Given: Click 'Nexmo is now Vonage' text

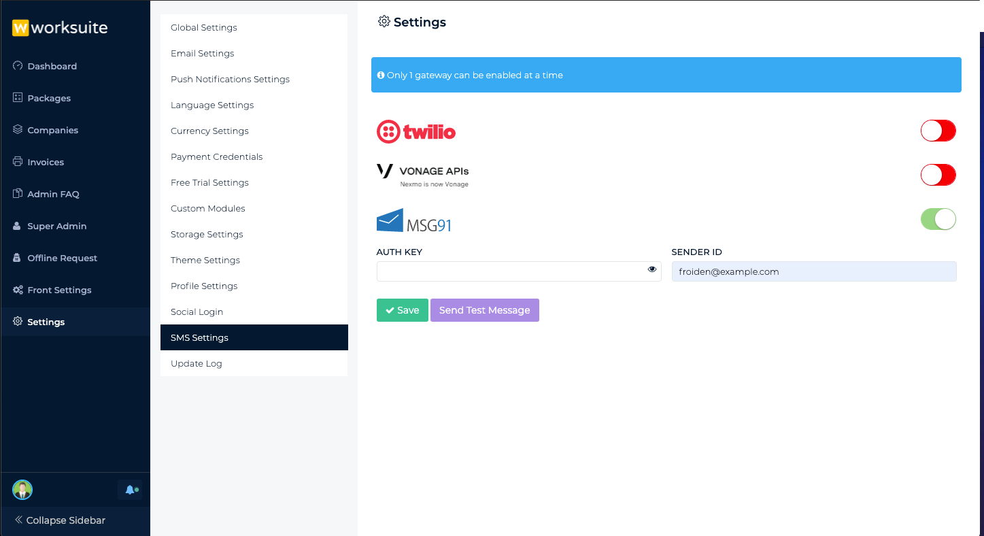Looking at the screenshot, I should tap(435, 184).
